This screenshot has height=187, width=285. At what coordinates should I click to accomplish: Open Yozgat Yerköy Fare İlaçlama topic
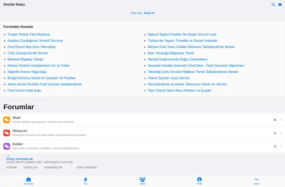point(28,35)
